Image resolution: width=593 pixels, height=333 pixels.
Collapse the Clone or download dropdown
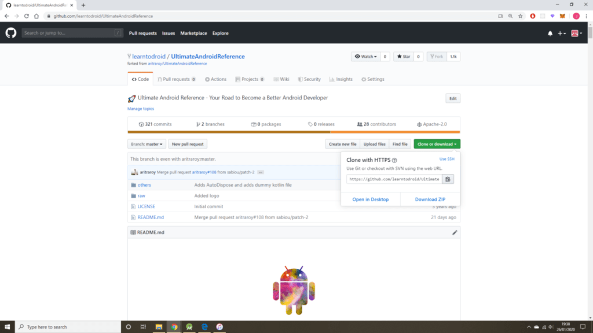click(x=437, y=144)
